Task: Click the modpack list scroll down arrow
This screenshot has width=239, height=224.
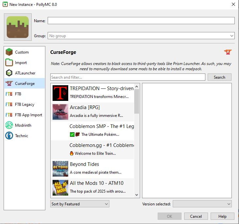Action: tap(137, 195)
